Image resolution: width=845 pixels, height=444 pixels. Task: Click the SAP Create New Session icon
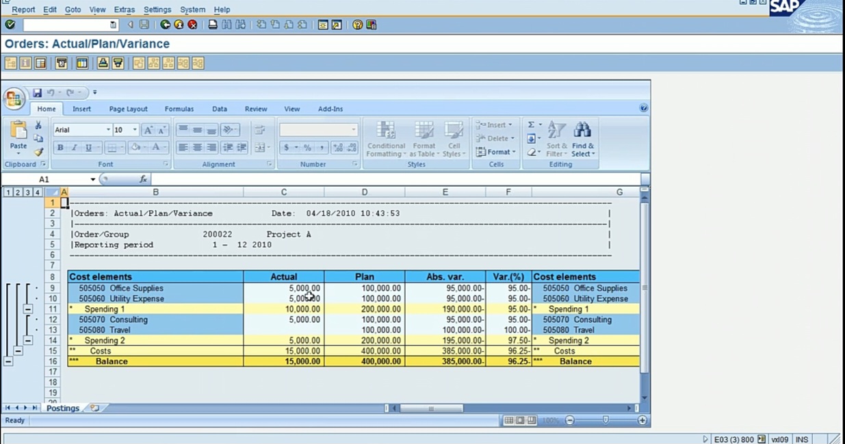[x=323, y=25]
